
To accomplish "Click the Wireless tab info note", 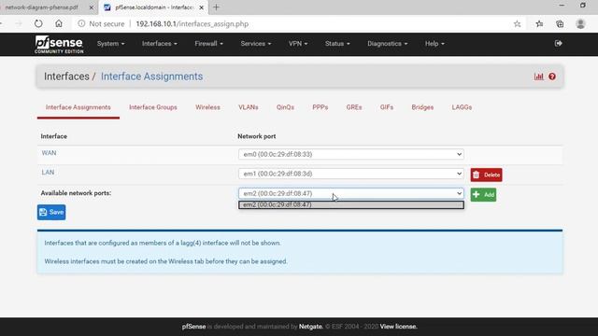I will [x=166, y=261].
